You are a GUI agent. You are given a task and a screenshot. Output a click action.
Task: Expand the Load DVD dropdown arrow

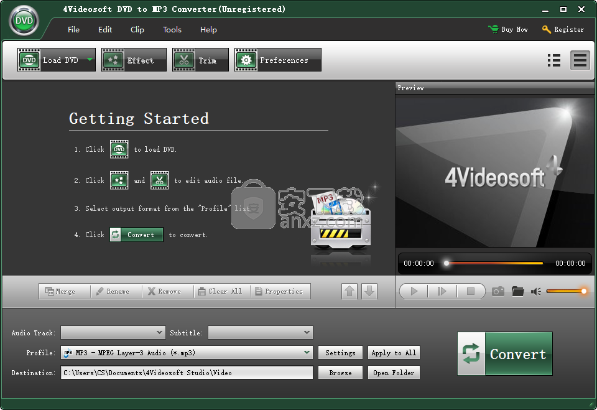[x=90, y=60]
